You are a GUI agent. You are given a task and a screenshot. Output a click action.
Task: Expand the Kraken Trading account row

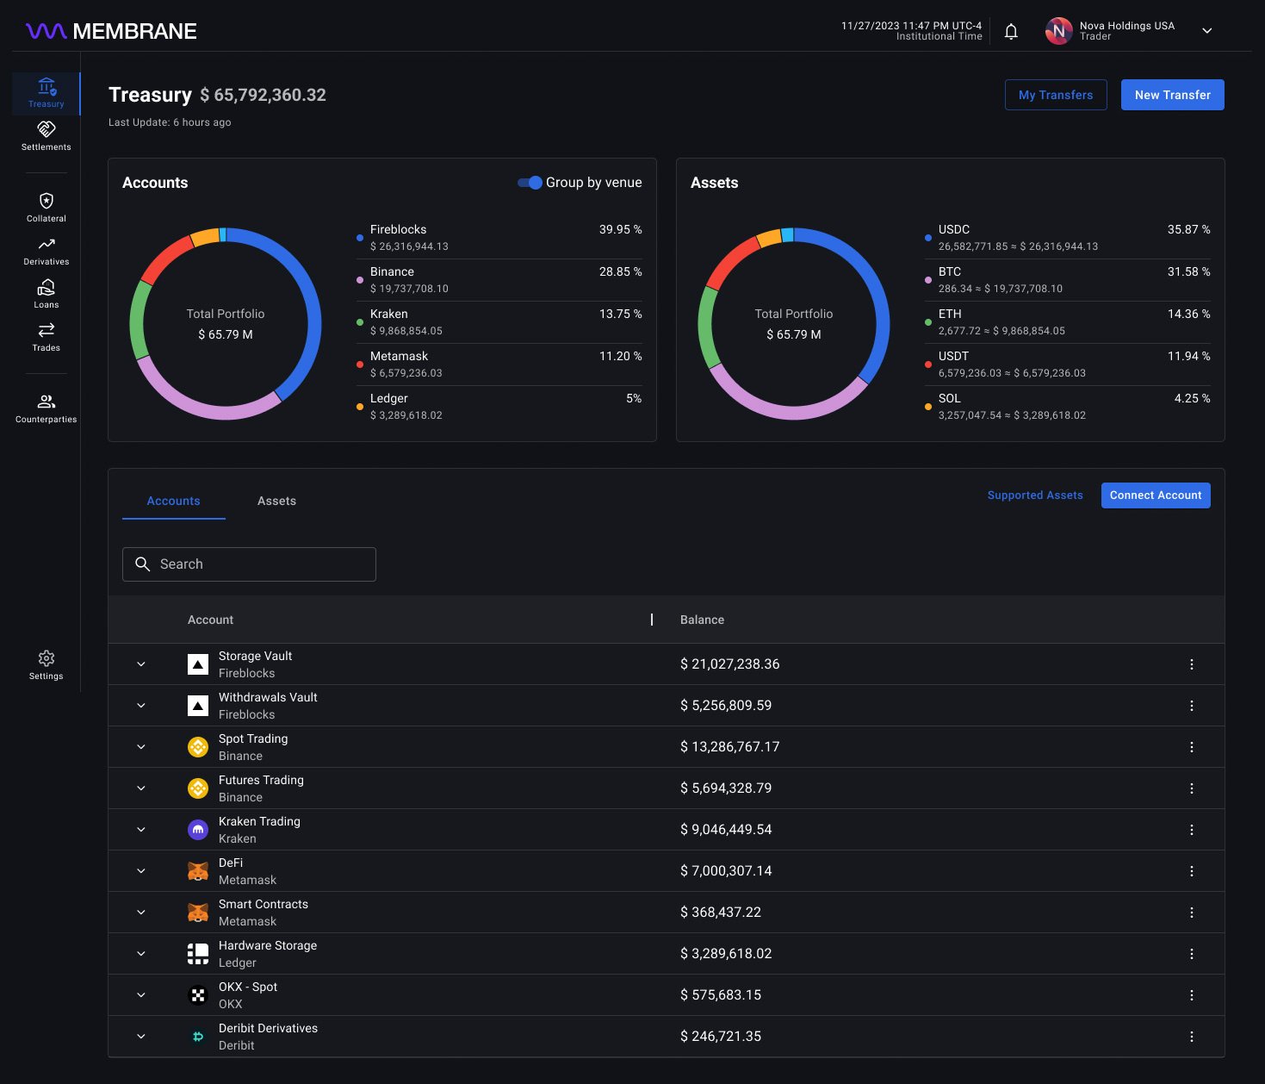pyautogui.click(x=140, y=829)
